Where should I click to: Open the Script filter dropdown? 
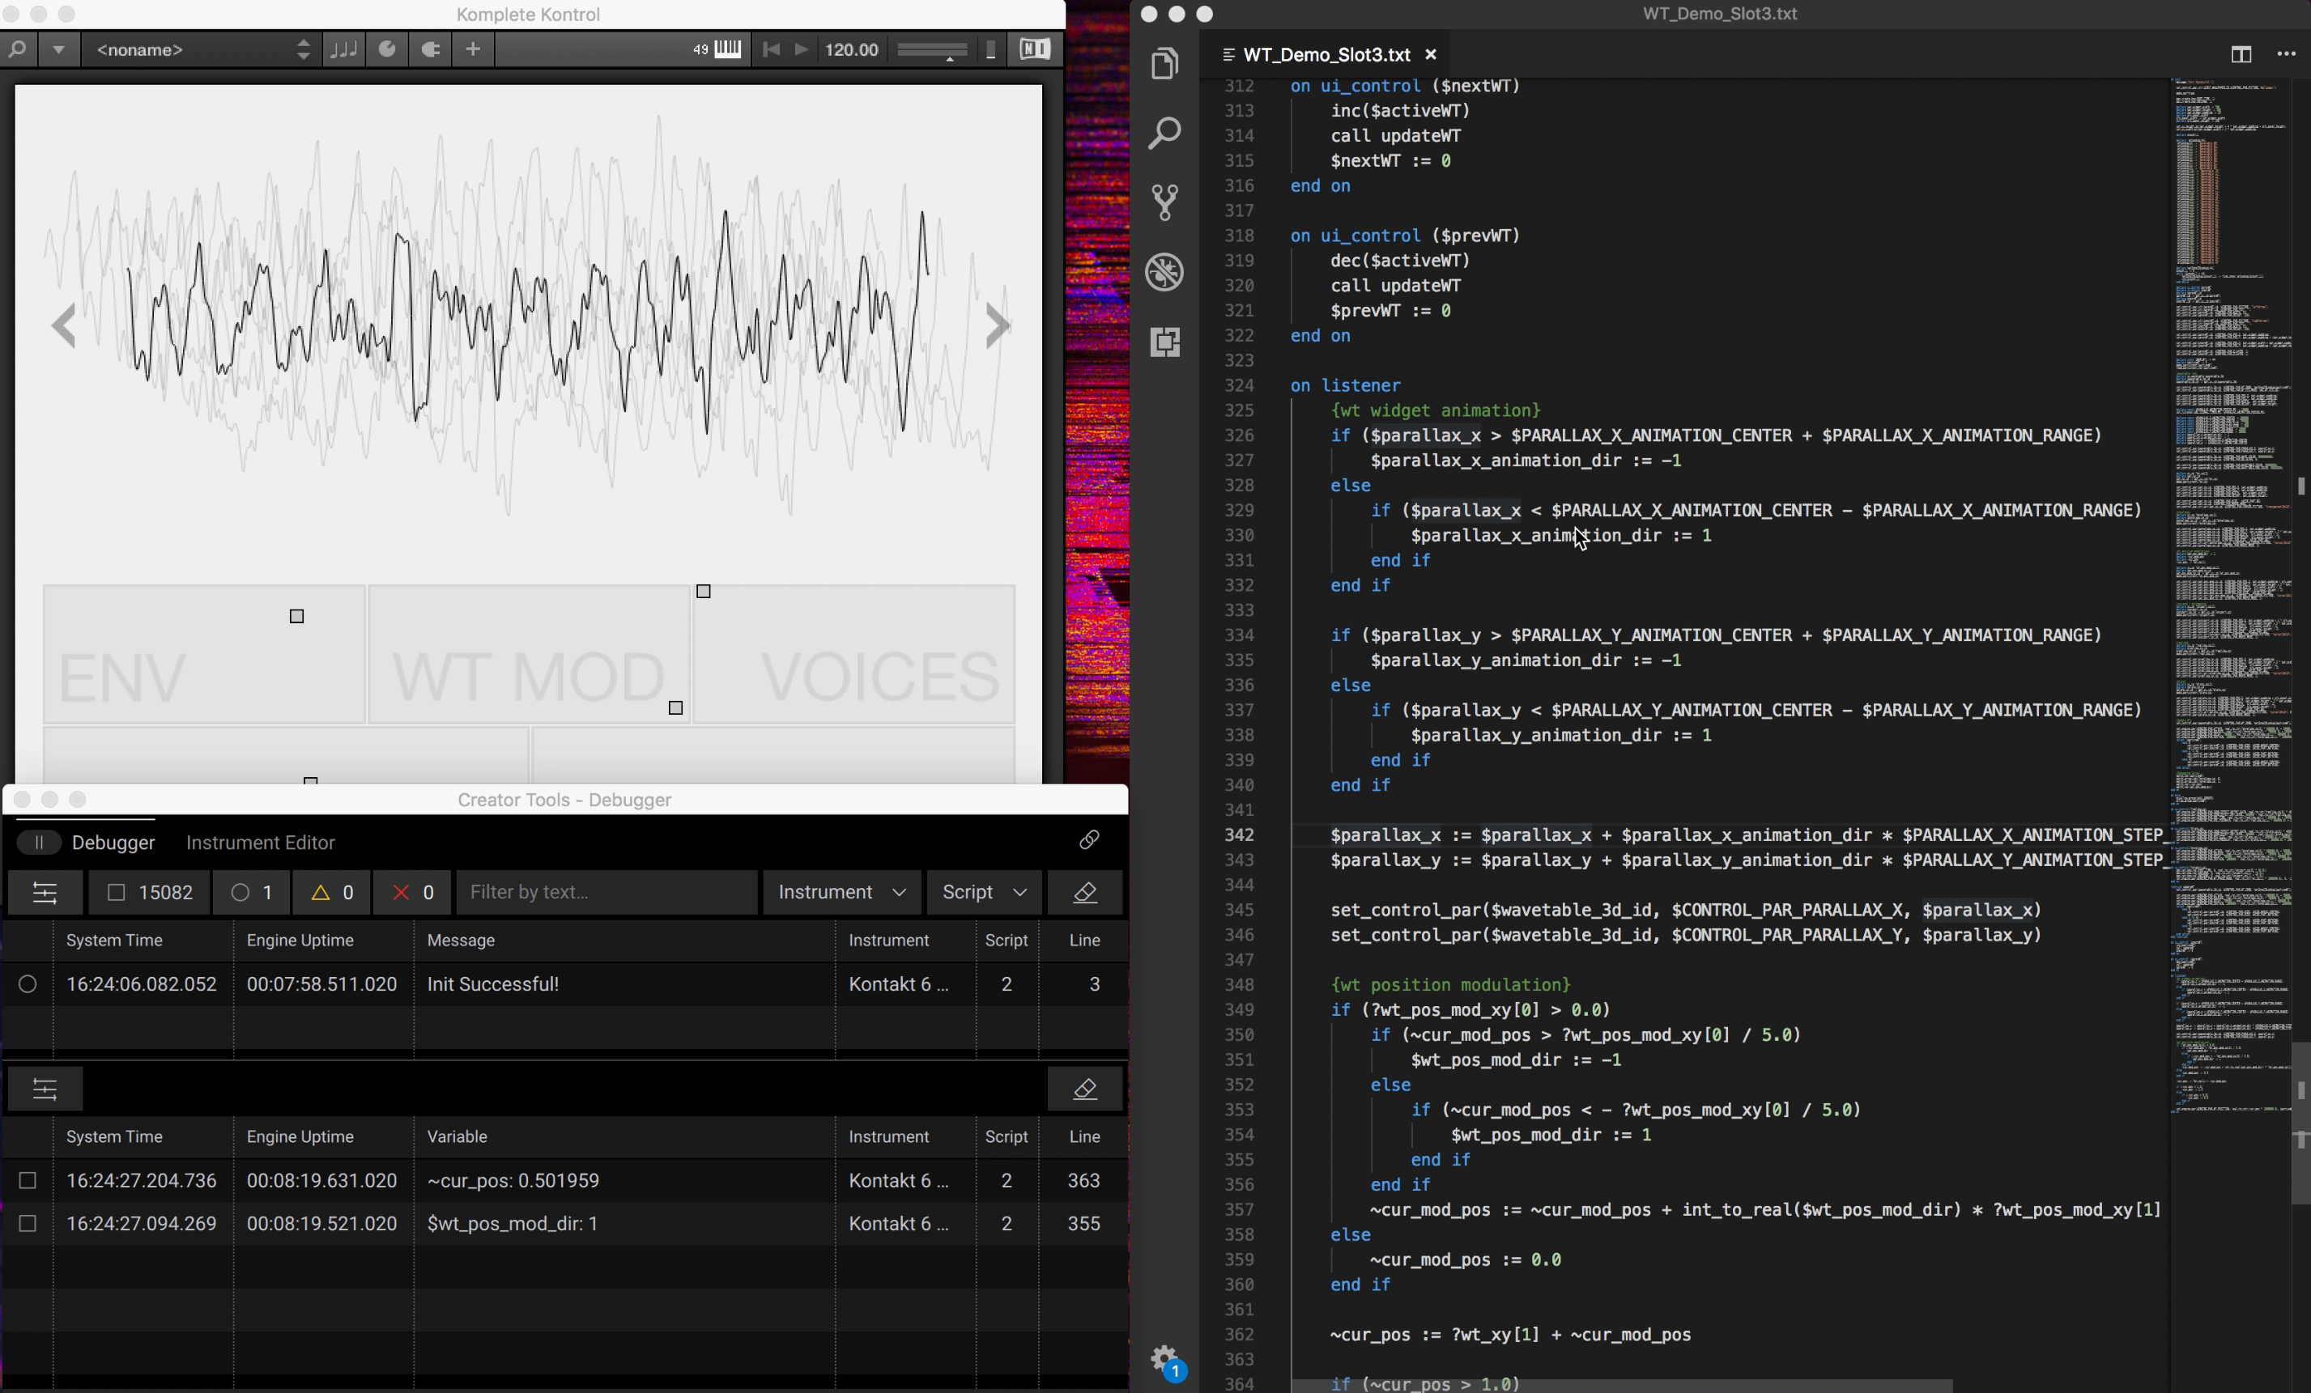point(983,893)
